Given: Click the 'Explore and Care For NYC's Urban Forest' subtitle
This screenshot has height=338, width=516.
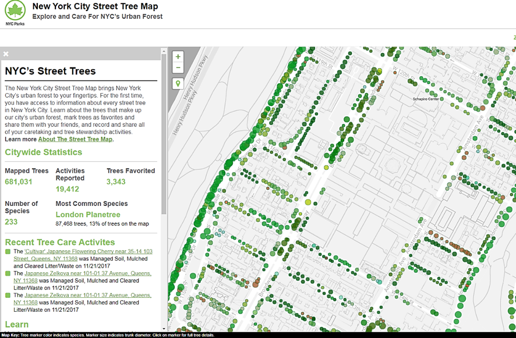Looking at the screenshot, I should coord(97,16).
